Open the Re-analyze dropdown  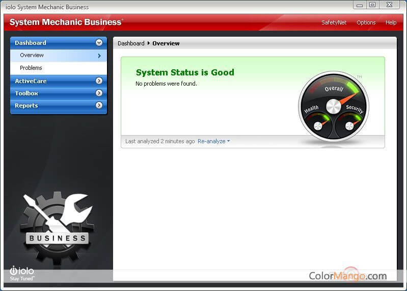point(213,141)
